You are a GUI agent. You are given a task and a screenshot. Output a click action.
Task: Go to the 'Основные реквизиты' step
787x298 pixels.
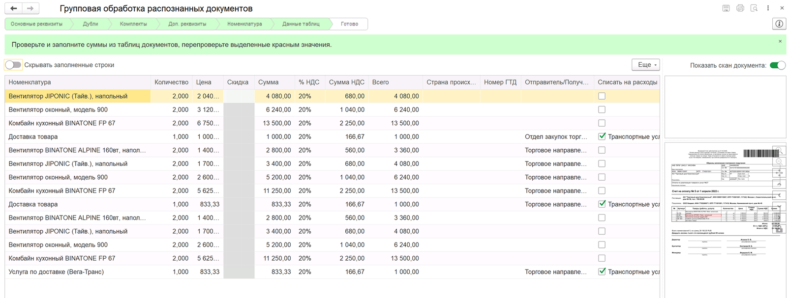(x=36, y=24)
